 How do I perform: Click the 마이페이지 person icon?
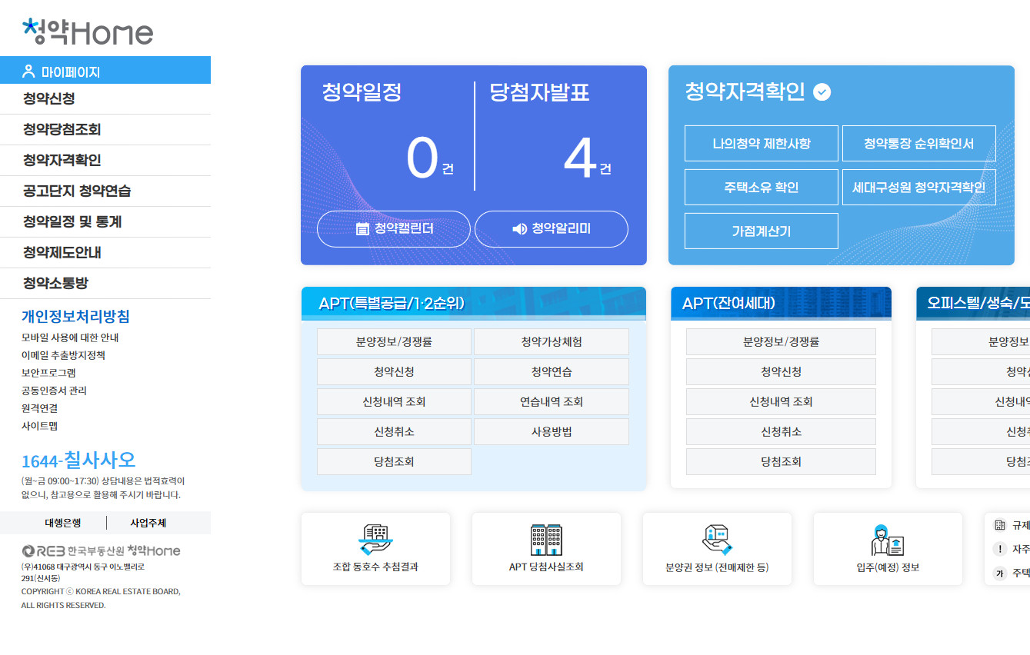tap(28, 70)
